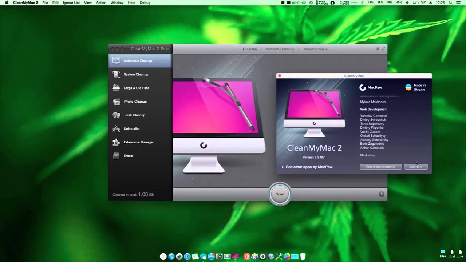Open the volume menu bar icon
The height and width of the screenshot is (262, 466).
coord(407,3)
